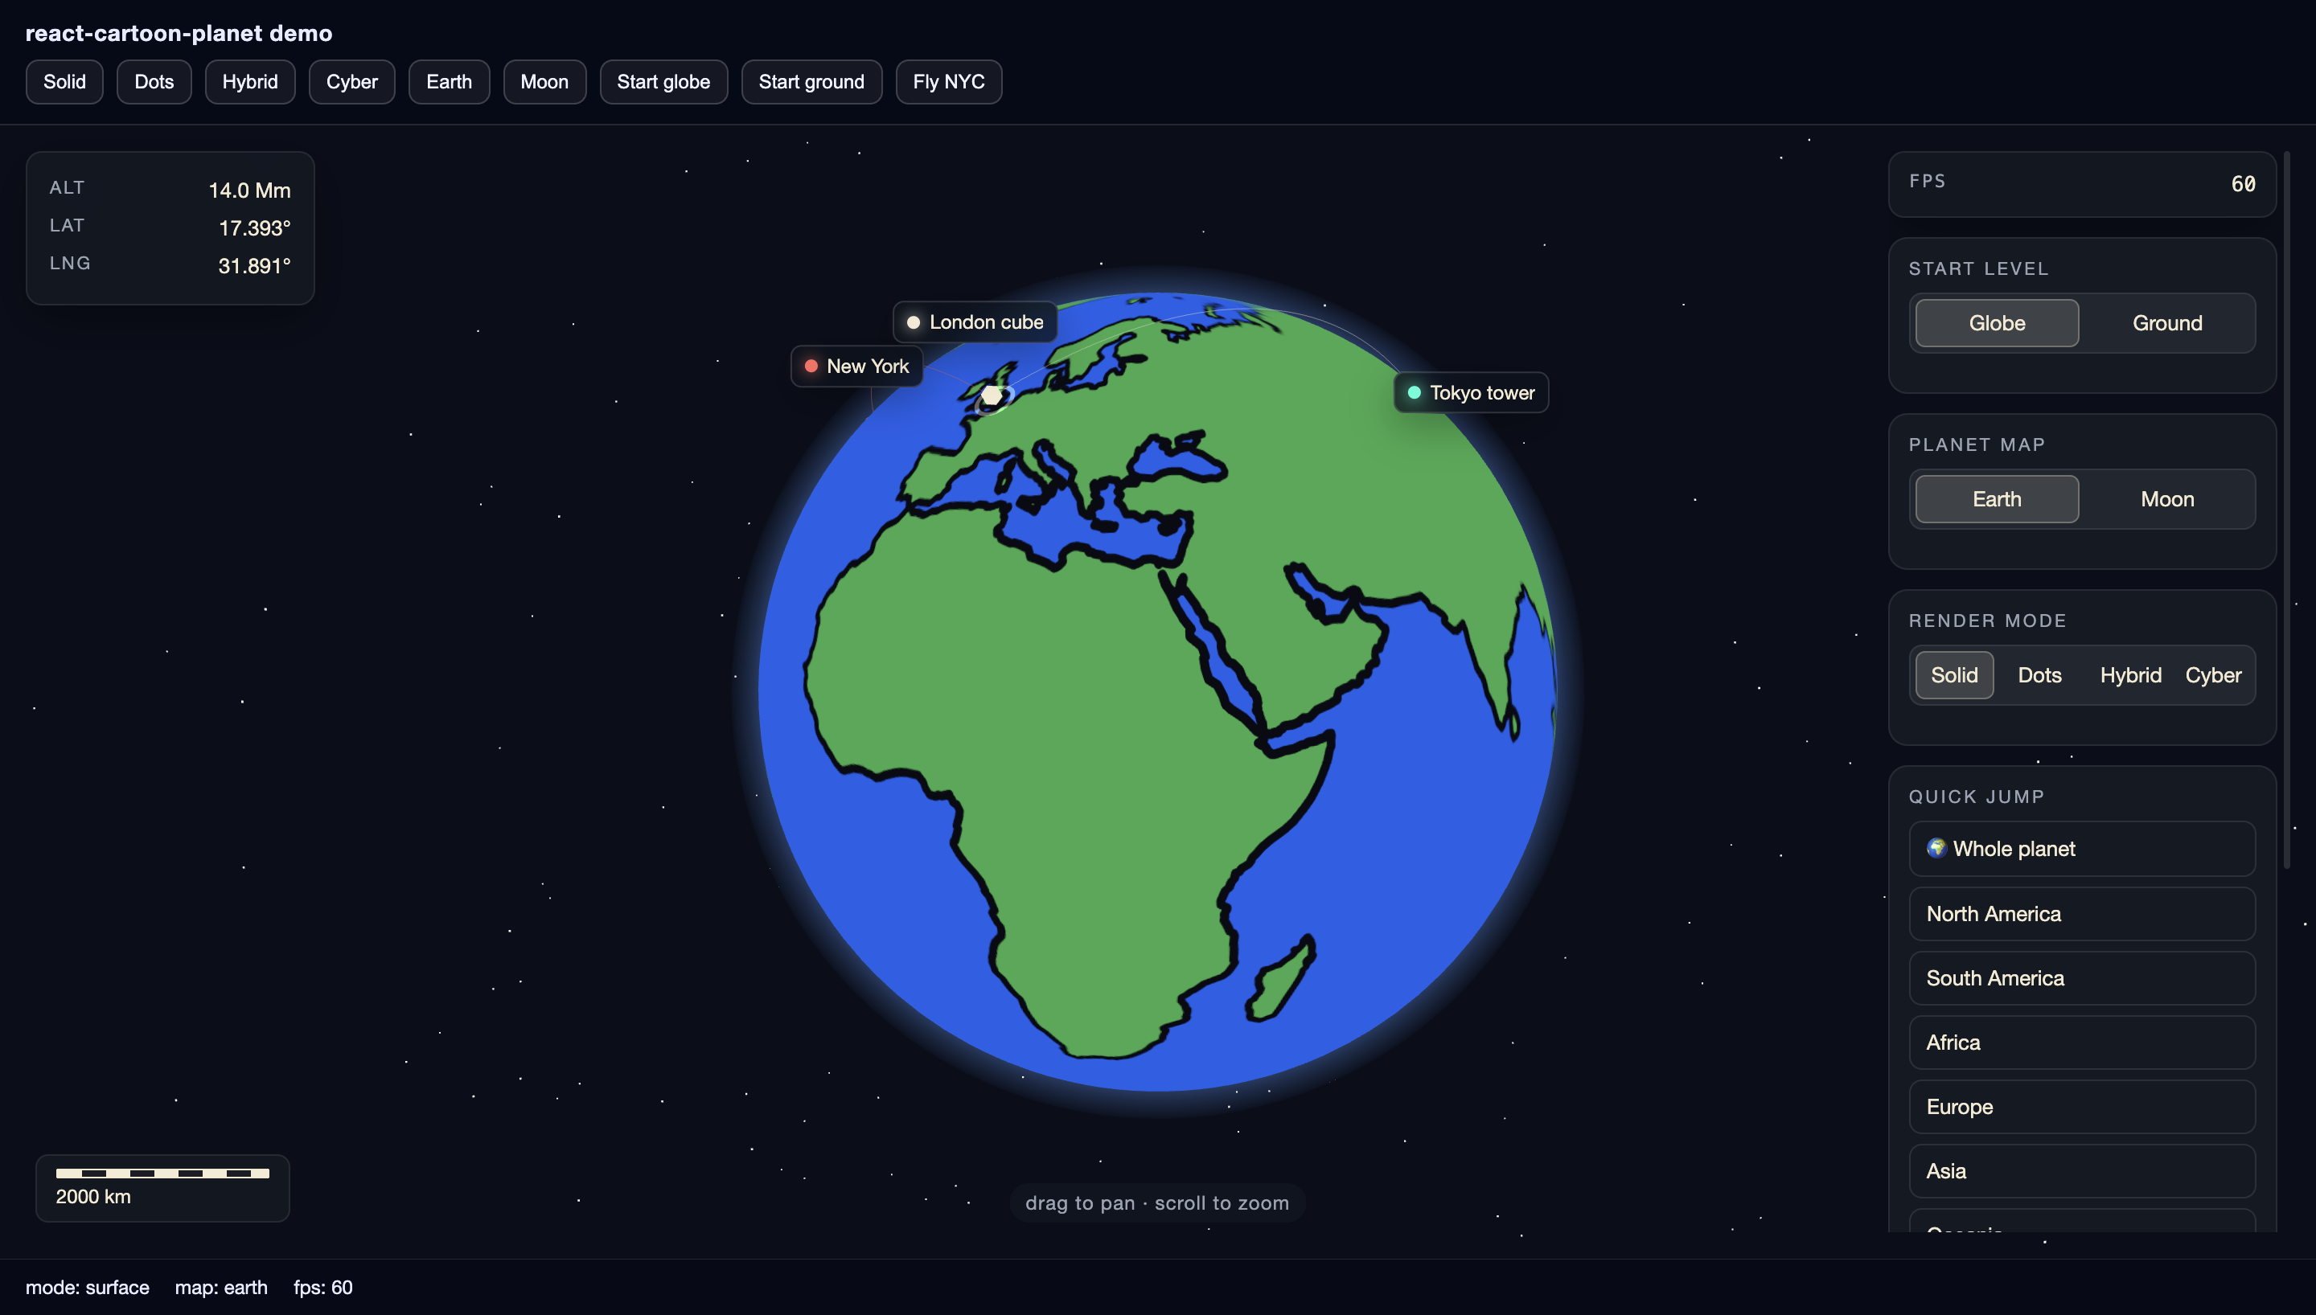Click Madagascar island on the globe
Image resolution: width=2316 pixels, height=1315 pixels.
[1281, 980]
